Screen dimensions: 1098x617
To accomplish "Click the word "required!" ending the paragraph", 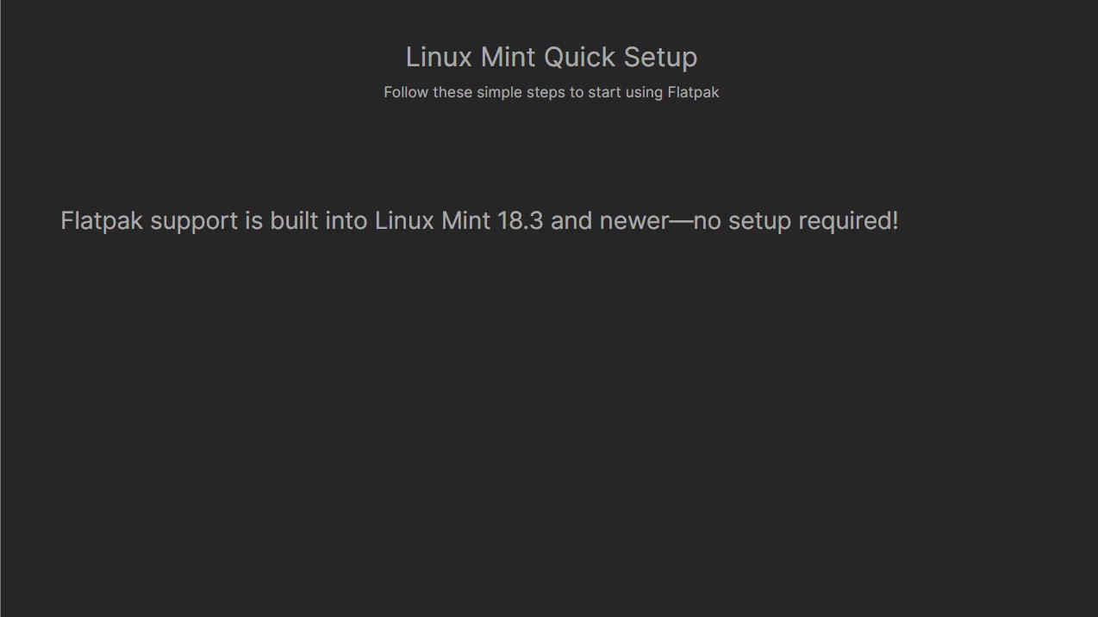I will click(848, 221).
